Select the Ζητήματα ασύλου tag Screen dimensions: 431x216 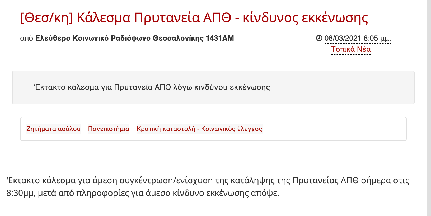coord(53,129)
